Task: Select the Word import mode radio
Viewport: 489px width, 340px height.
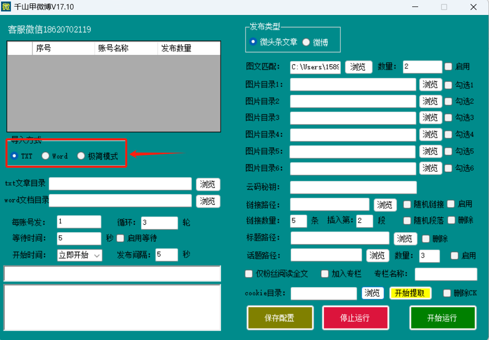Action: click(45, 156)
